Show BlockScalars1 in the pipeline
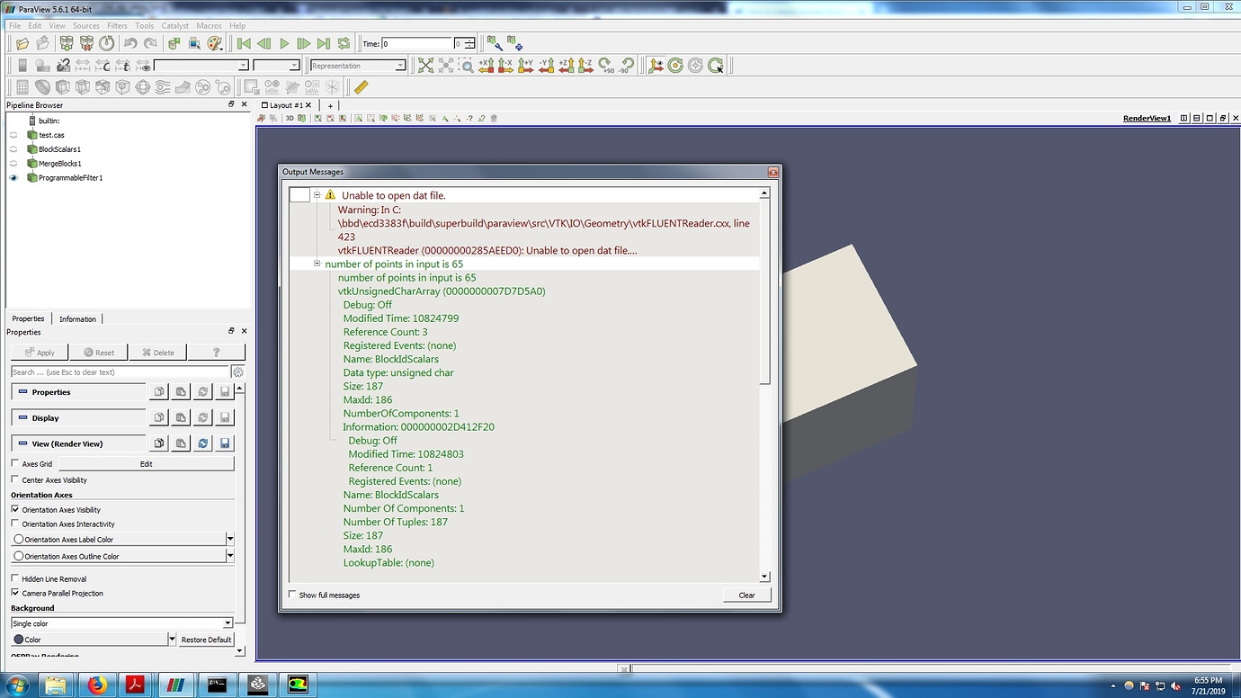Viewport: 1241px width, 698px height. point(13,149)
